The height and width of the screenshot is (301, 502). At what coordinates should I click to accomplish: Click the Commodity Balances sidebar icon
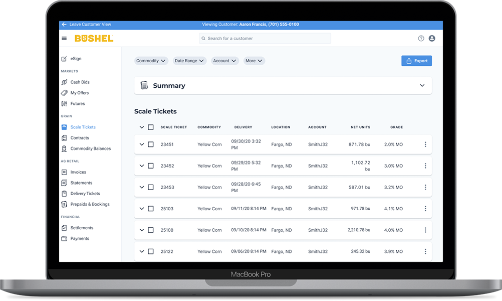tap(64, 148)
